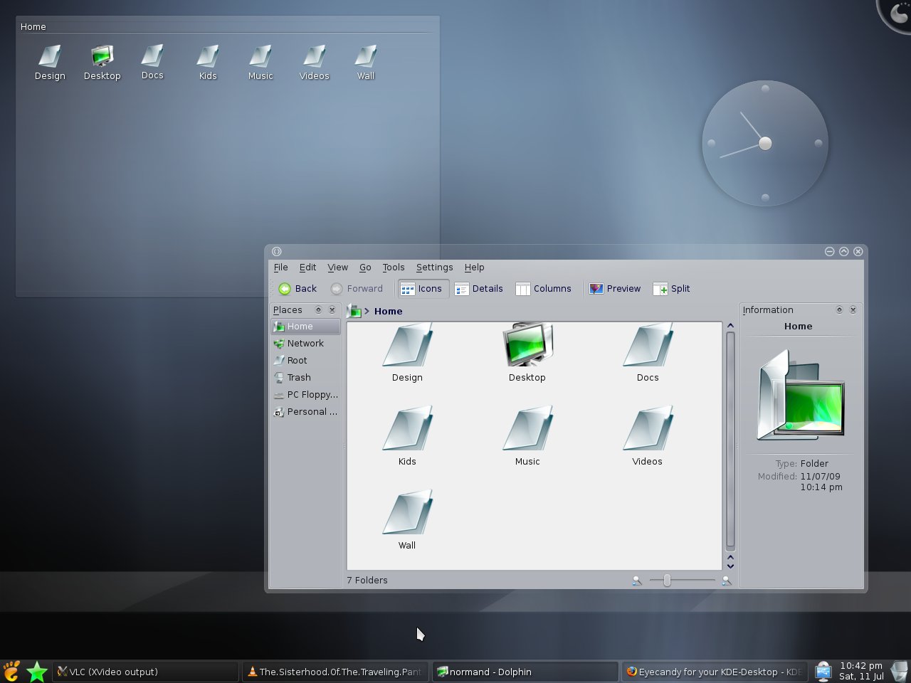This screenshot has width=911, height=683.
Task: Select Network in Places panel
Action: pos(306,344)
